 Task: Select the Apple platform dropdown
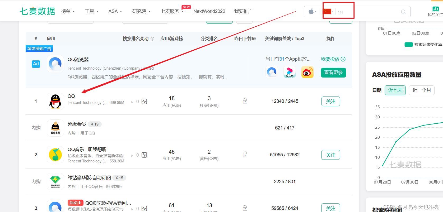(312, 12)
